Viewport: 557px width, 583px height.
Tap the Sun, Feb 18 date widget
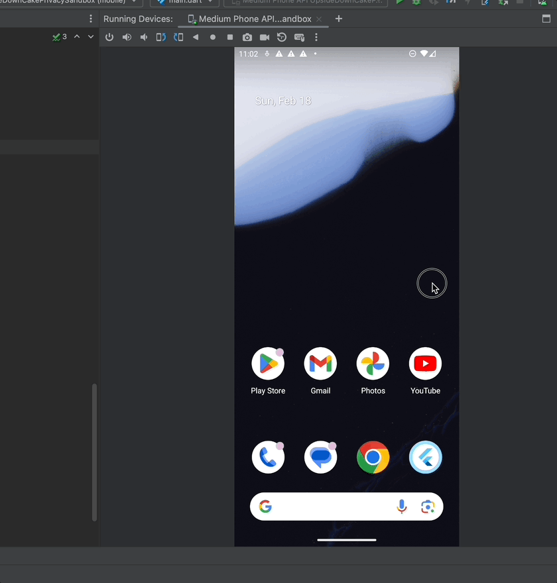point(282,101)
